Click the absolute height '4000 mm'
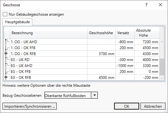 pos(147,59)
